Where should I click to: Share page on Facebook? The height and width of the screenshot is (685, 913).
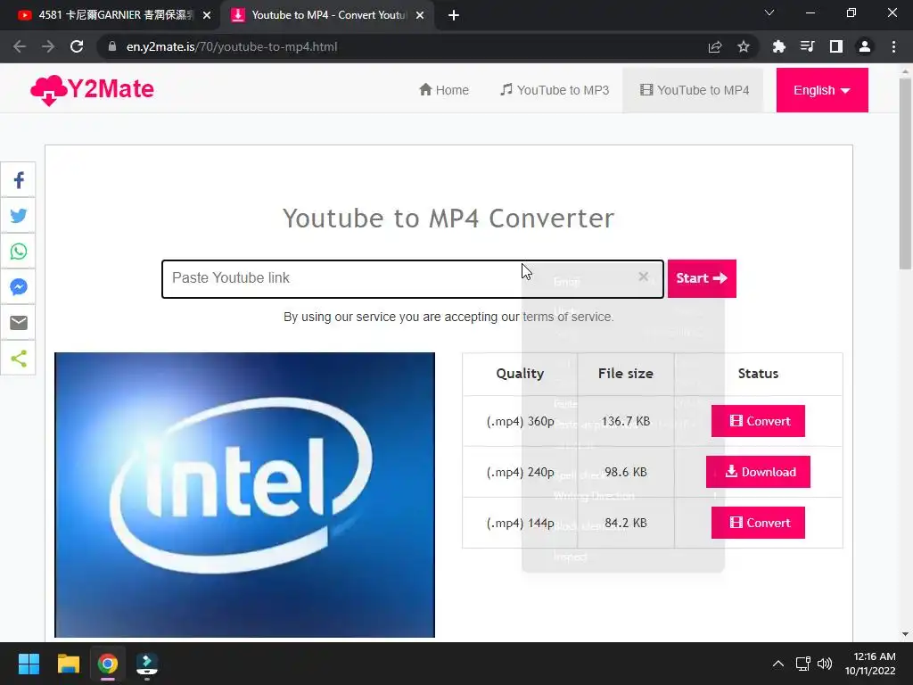[x=19, y=180]
